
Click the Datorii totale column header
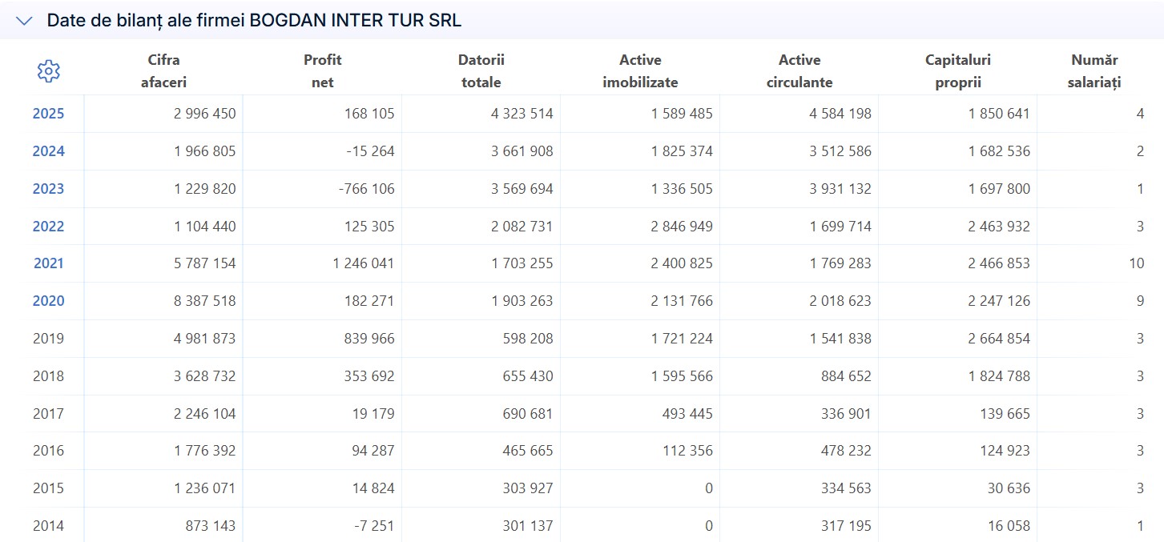coord(481,71)
